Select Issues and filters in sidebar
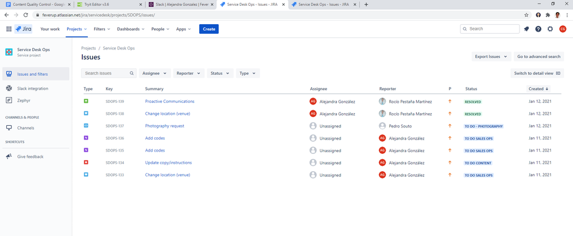Viewport: 573px width, 236px height. click(x=36, y=74)
